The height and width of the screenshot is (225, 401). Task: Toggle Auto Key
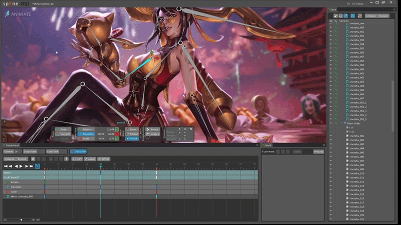[x=79, y=151]
